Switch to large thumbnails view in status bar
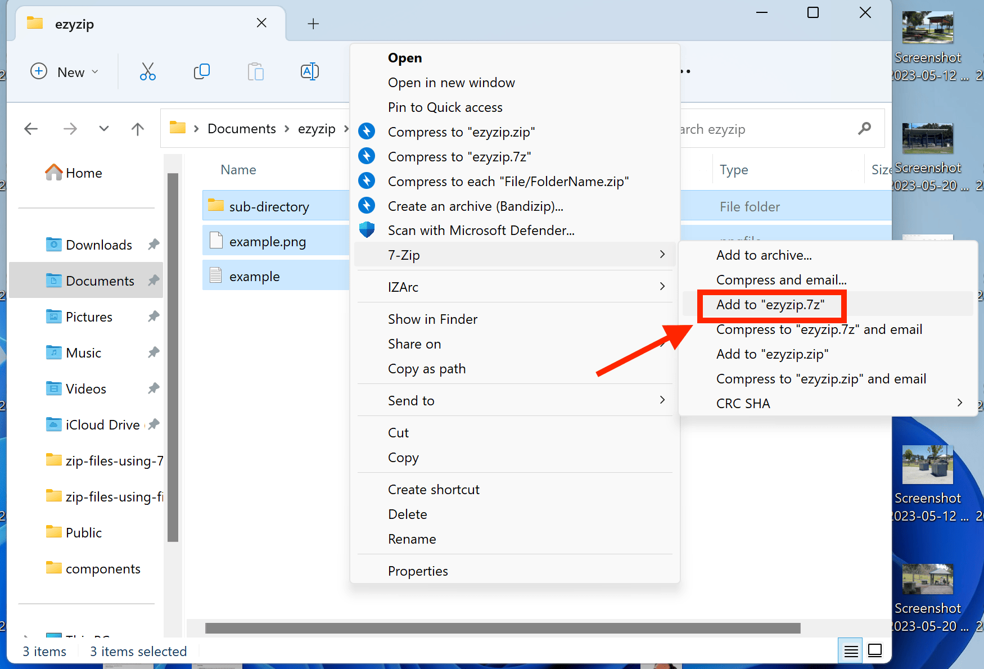 pos(874,650)
